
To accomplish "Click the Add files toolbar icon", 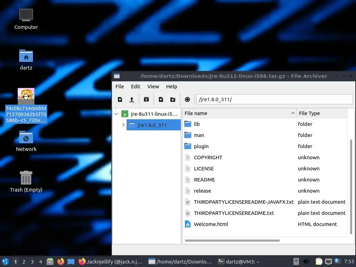I will coord(161,99).
